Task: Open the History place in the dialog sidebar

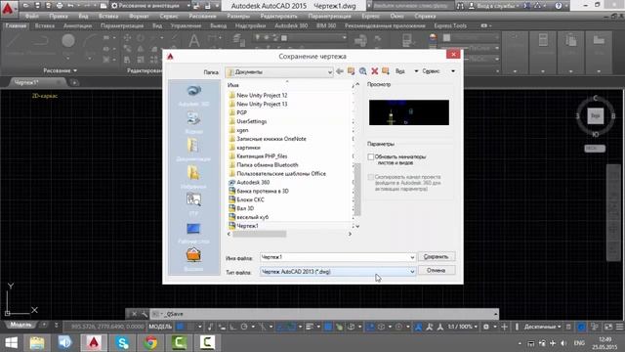Action: pyautogui.click(x=193, y=122)
